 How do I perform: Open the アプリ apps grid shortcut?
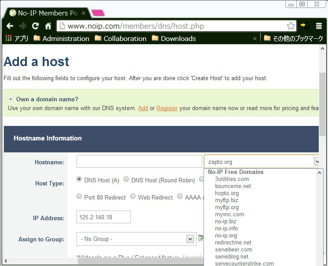pos(17,38)
